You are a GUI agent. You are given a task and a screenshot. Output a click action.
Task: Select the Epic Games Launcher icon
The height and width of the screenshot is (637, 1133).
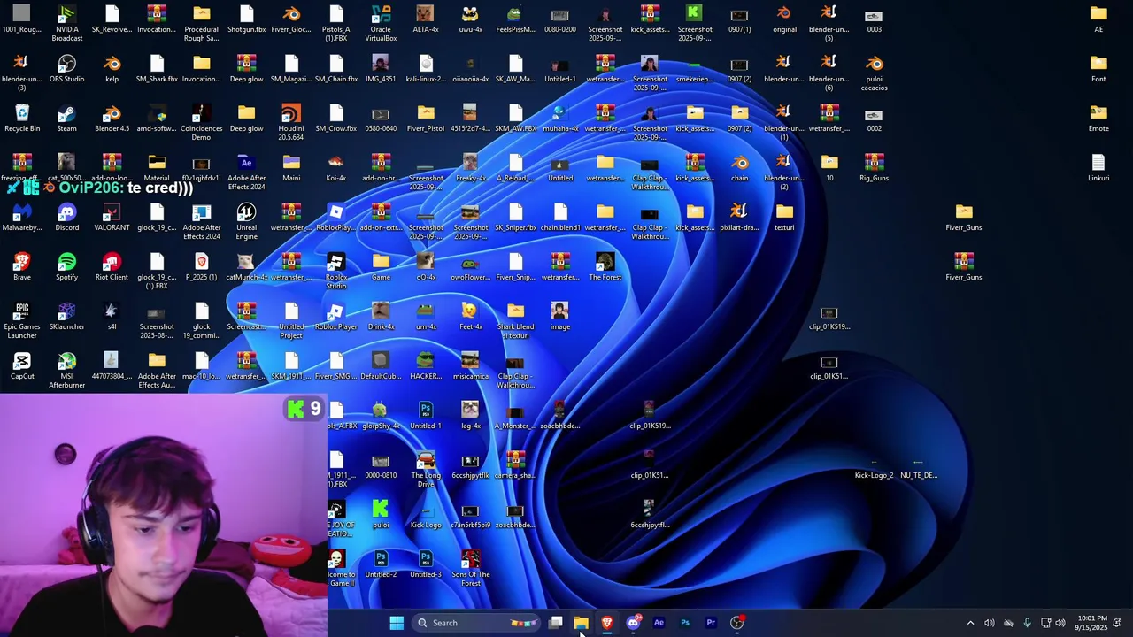[22, 320]
